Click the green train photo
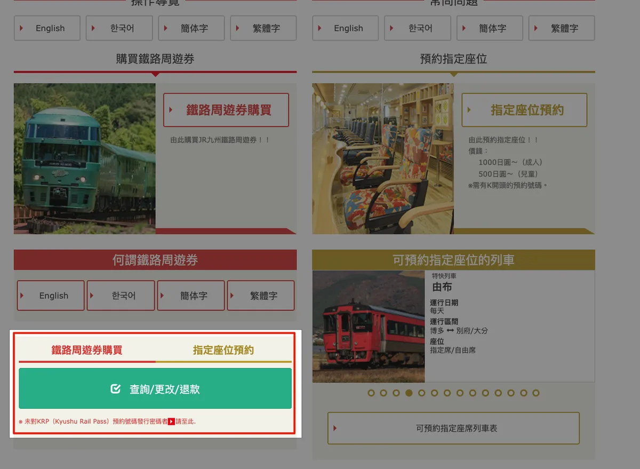The image size is (640, 469). pos(85,158)
